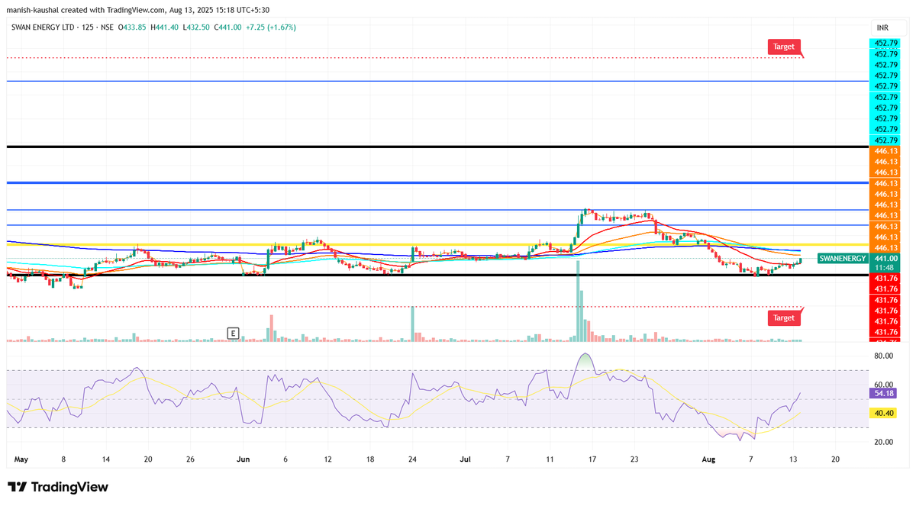Screen dimensions: 916x506
Task: Open the SWAN ENERGY LTD symbol title
Action: [42, 27]
